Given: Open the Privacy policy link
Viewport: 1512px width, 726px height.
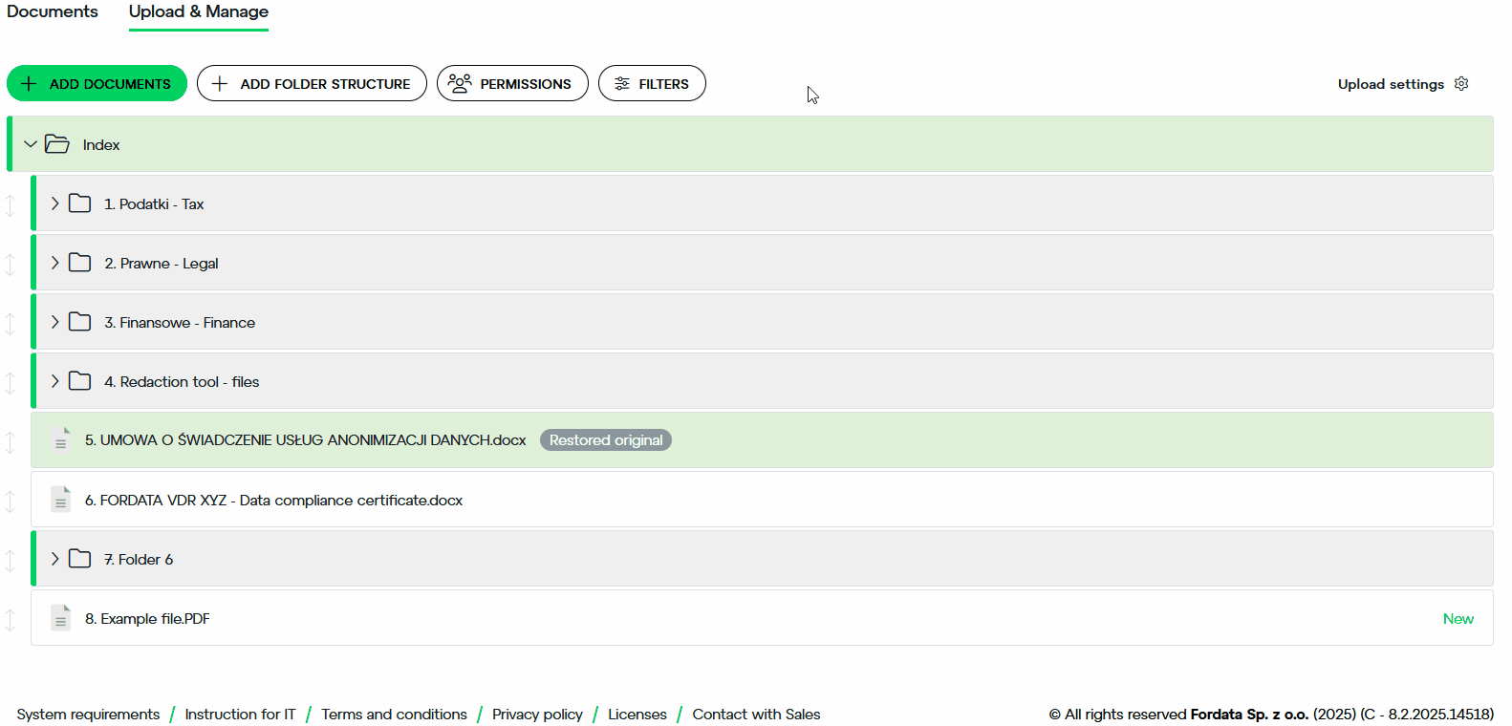Looking at the screenshot, I should point(537,715).
